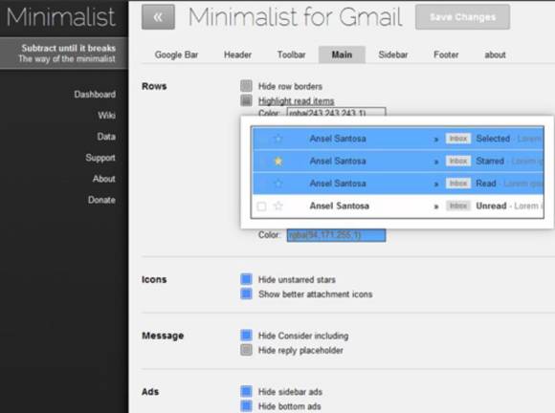The image size is (555, 413).
Task: Toggle Hide Consider including checkbox
Action: point(246,336)
